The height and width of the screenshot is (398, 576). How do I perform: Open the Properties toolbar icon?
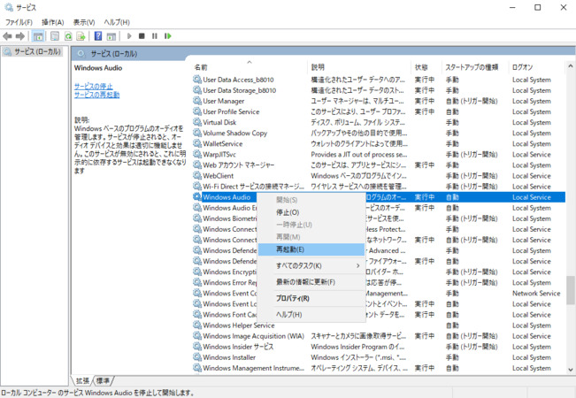pyautogui.click(x=55, y=36)
